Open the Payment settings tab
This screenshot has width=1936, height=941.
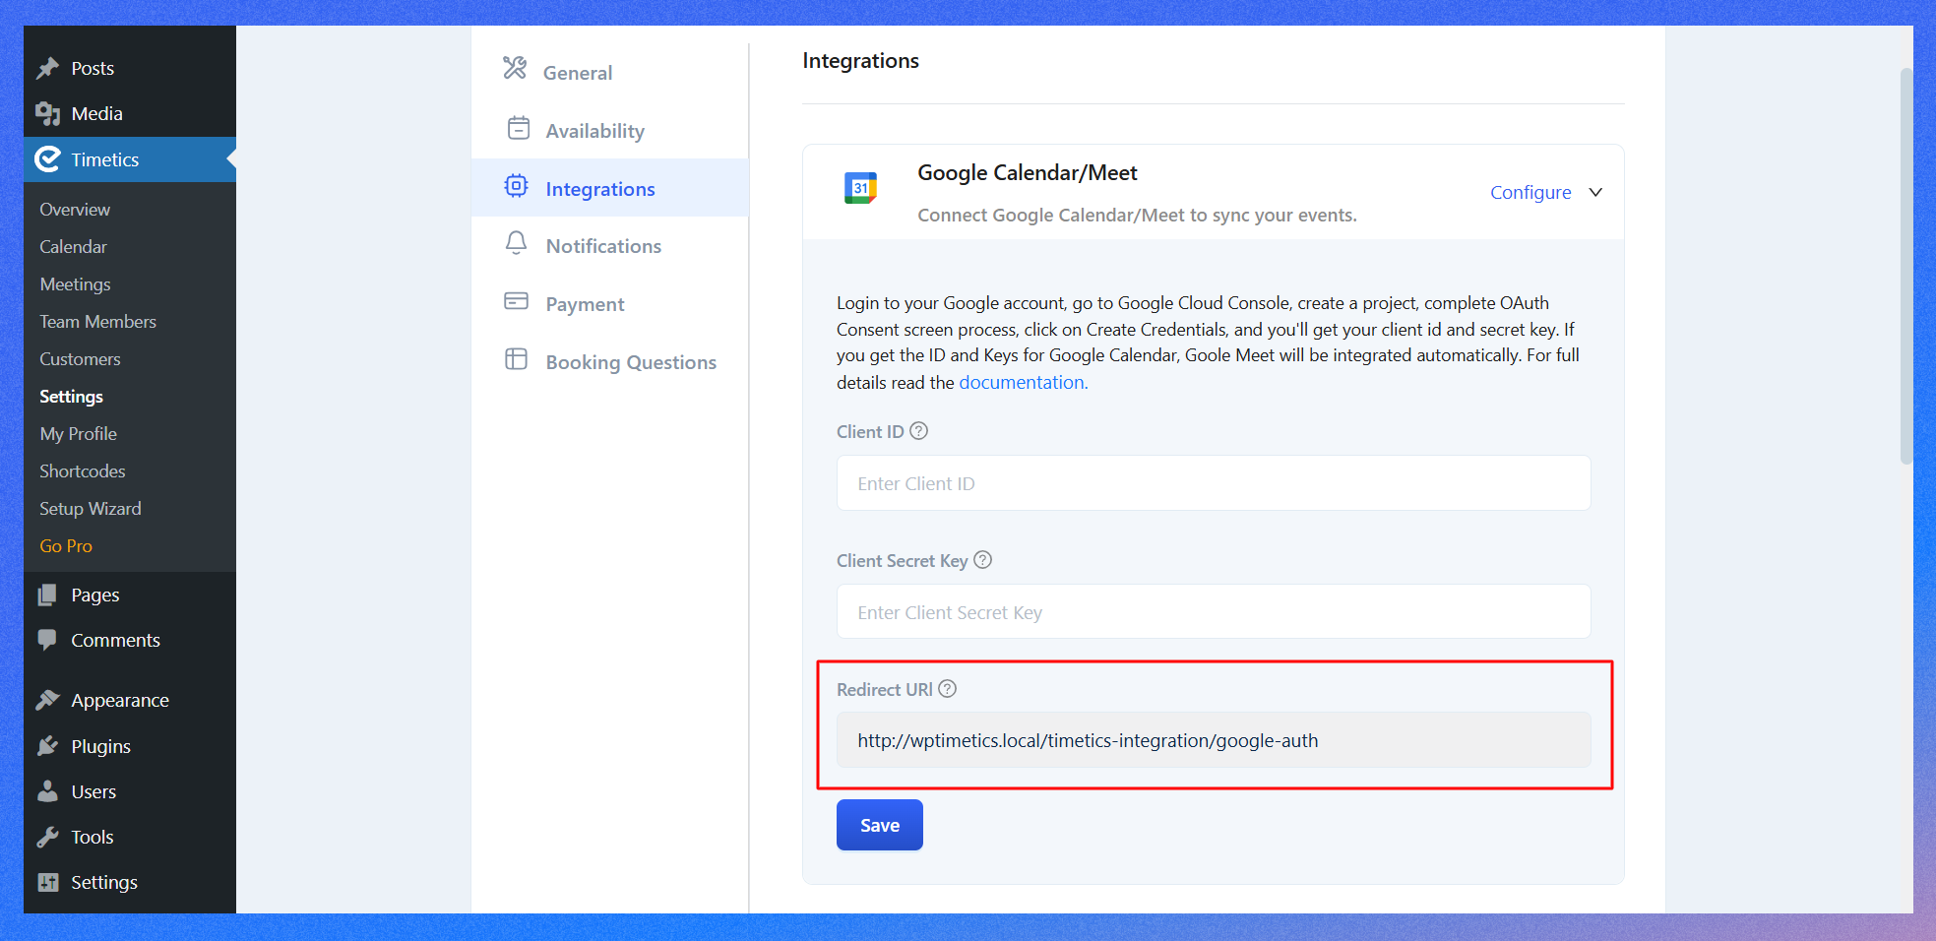coord(610,304)
